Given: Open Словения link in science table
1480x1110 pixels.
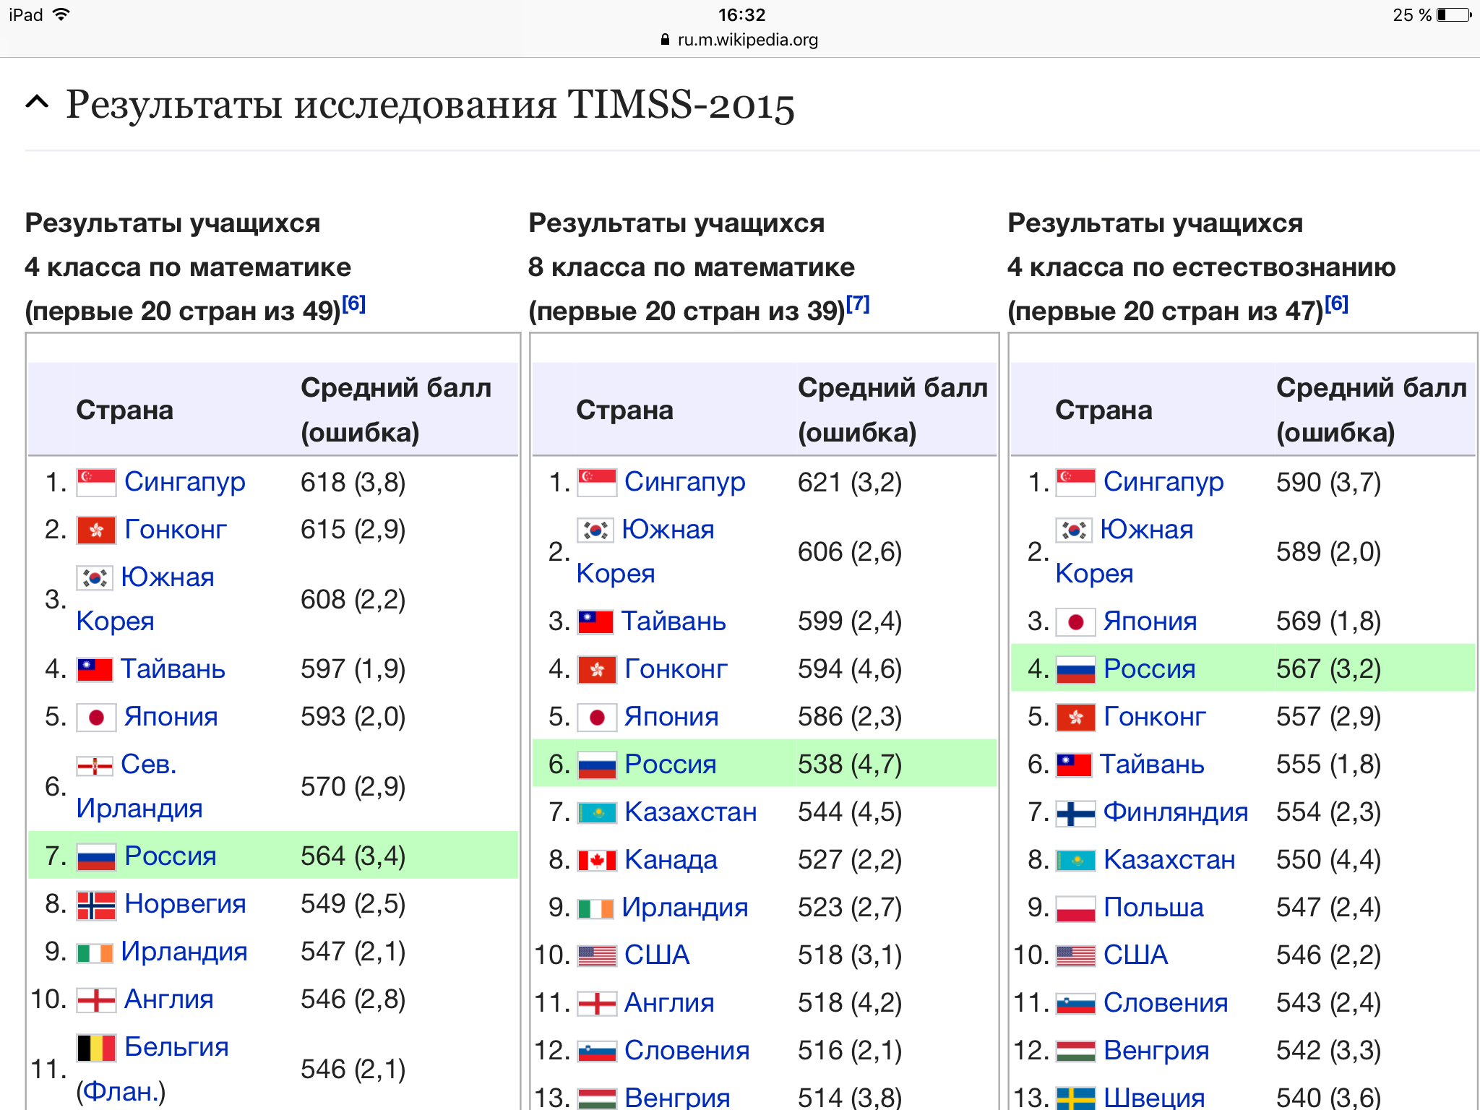Looking at the screenshot, I should (x=1165, y=1003).
